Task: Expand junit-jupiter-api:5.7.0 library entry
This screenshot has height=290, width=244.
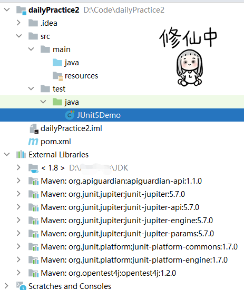Action: pos(18,207)
